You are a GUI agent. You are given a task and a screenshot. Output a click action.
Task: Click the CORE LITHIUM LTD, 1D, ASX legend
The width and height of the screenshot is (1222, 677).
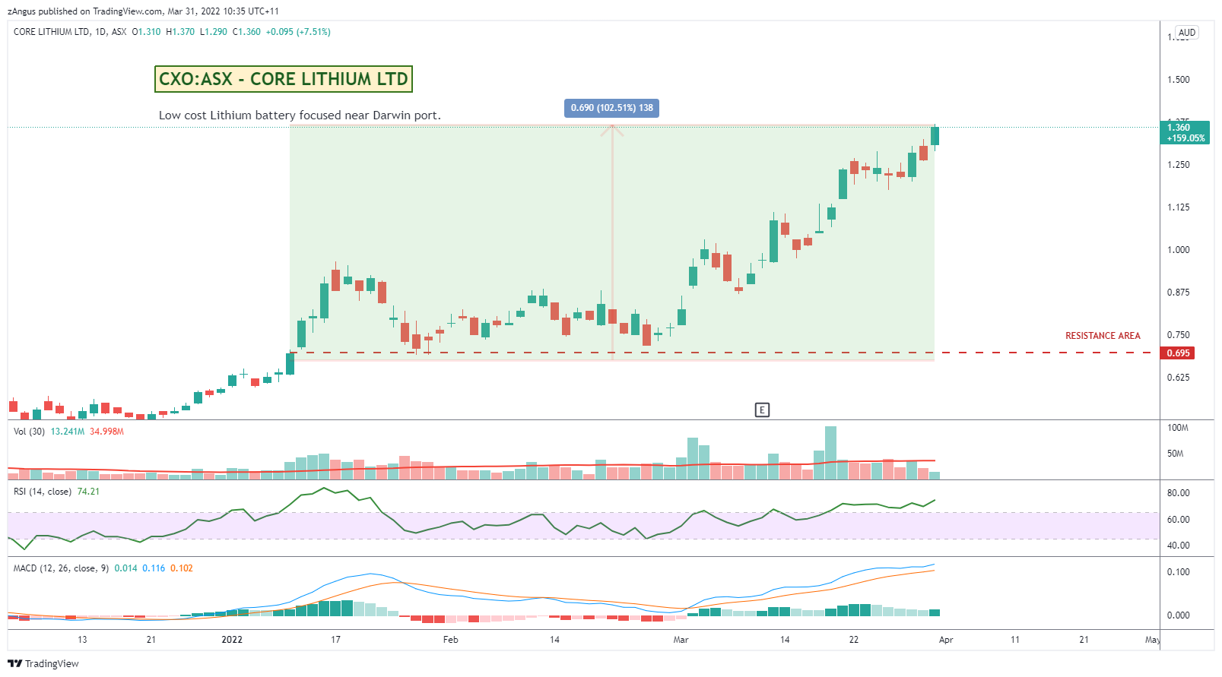click(x=70, y=32)
